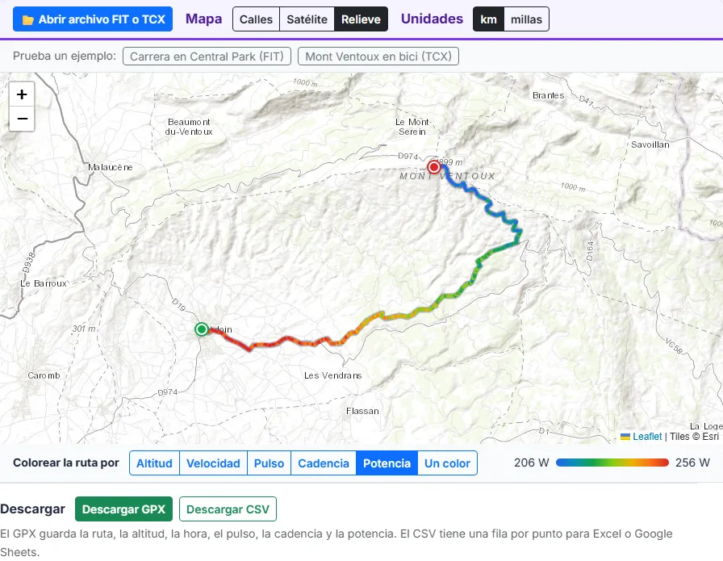This screenshot has height=561, width=723.
Task: Click the Le Barroux label
Action: click(x=44, y=283)
